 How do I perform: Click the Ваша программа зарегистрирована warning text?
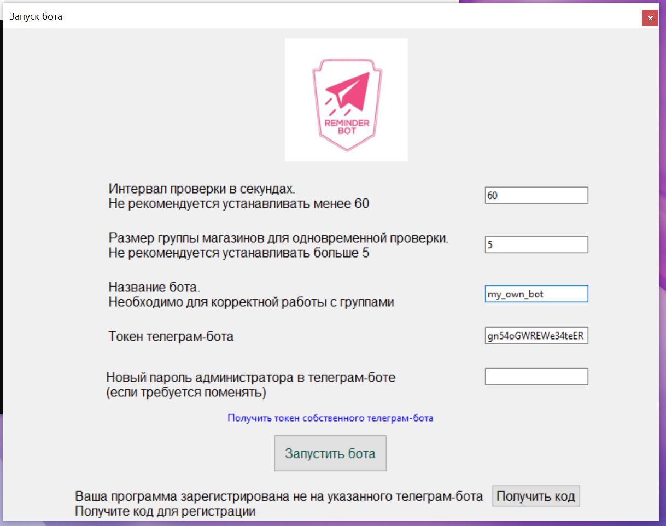(x=279, y=496)
